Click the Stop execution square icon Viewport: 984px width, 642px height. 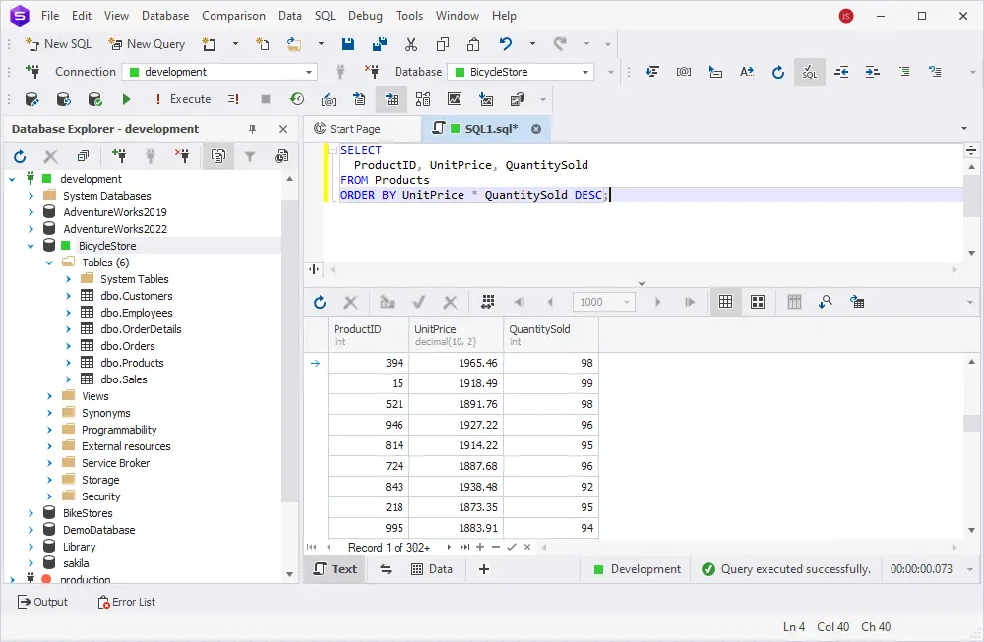point(265,99)
